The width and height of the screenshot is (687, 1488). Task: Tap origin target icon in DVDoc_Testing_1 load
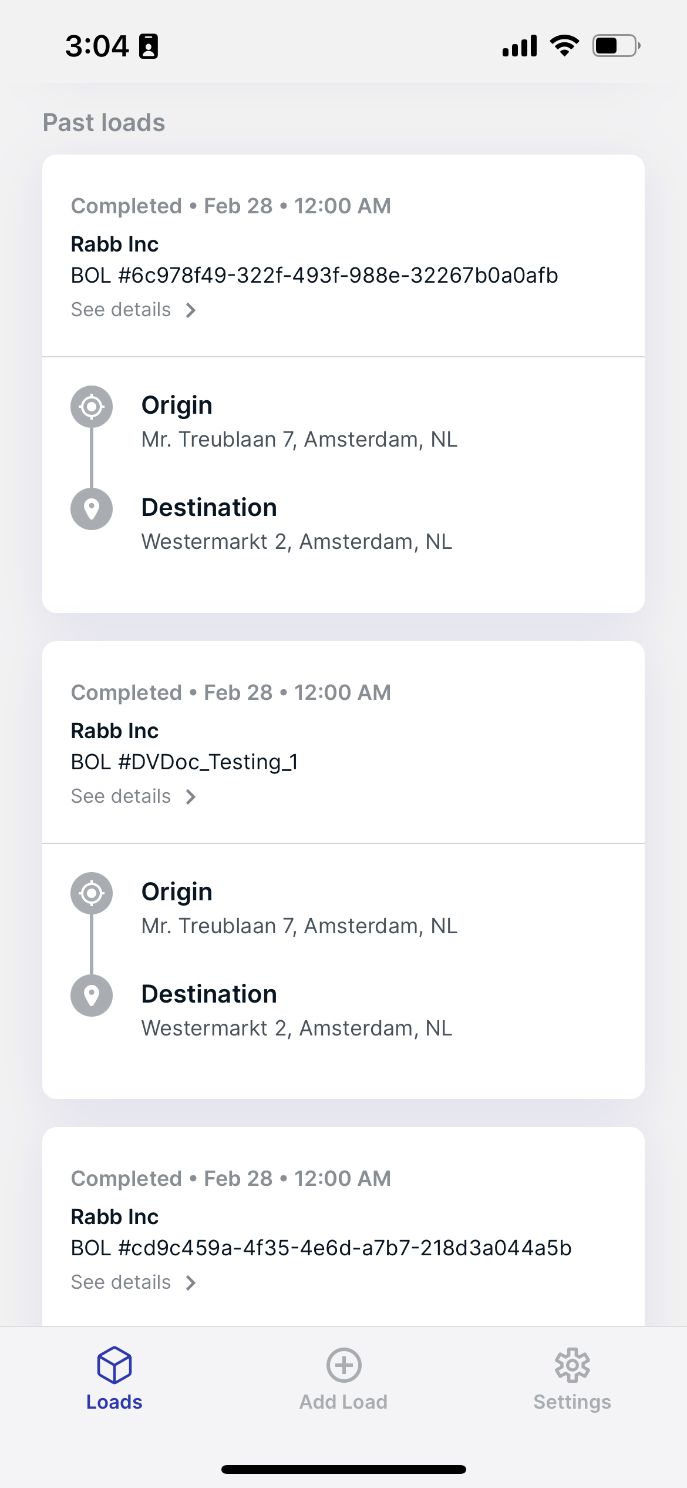(92, 893)
